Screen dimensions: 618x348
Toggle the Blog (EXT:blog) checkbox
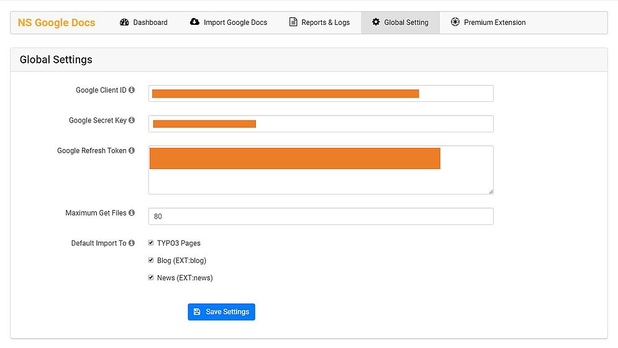[x=151, y=260]
